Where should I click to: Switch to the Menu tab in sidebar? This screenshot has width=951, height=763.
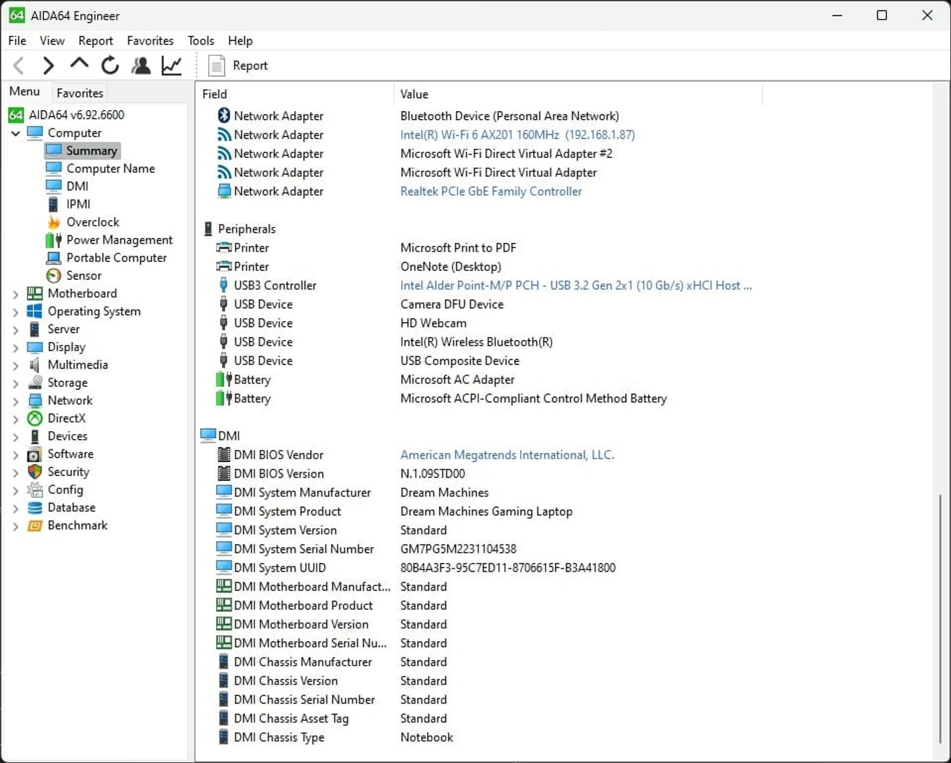pos(24,92)
